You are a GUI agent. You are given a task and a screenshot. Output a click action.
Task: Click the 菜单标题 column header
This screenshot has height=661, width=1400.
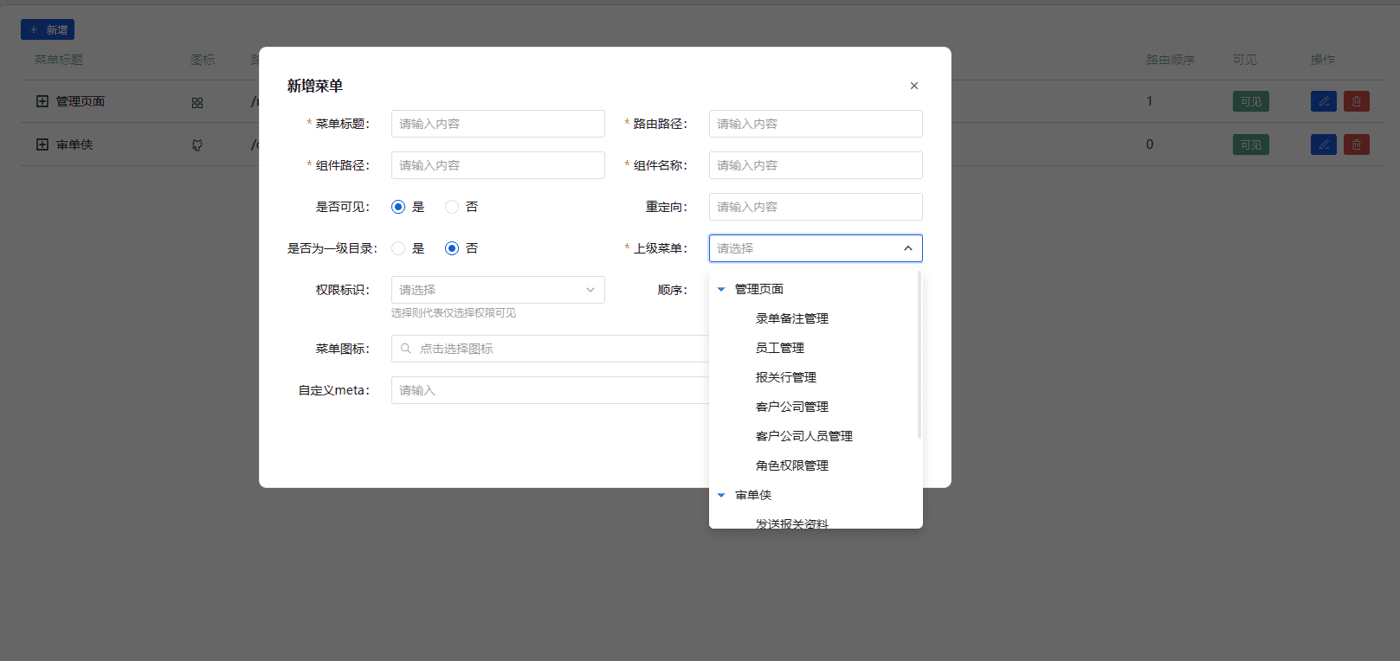pyautogui.click(x=59, y=60)
